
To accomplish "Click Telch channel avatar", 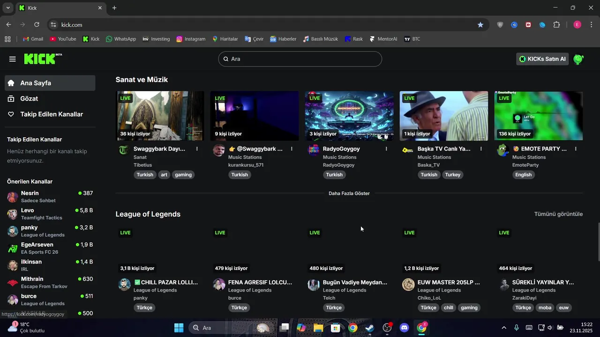I will click(314, 285).
